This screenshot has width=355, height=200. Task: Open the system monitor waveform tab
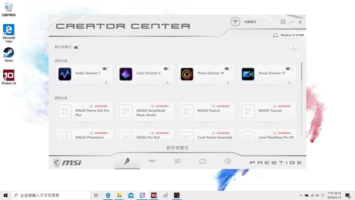[152, 161]
